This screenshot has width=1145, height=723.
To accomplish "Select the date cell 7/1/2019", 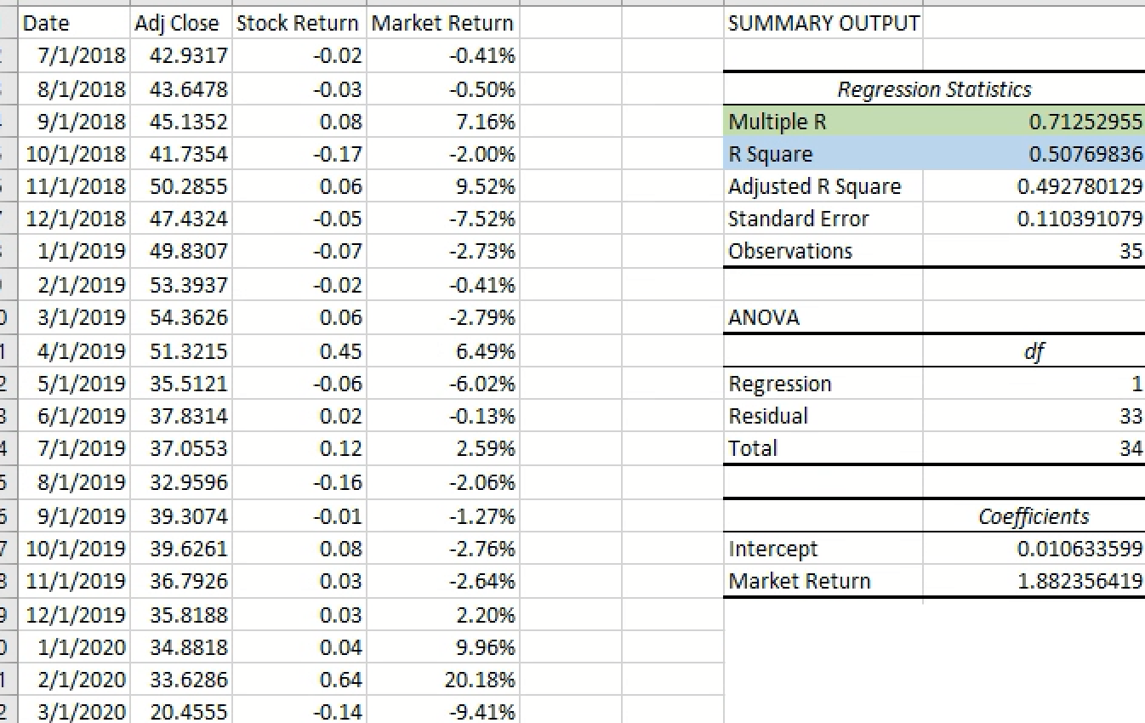I will [74, 448].
